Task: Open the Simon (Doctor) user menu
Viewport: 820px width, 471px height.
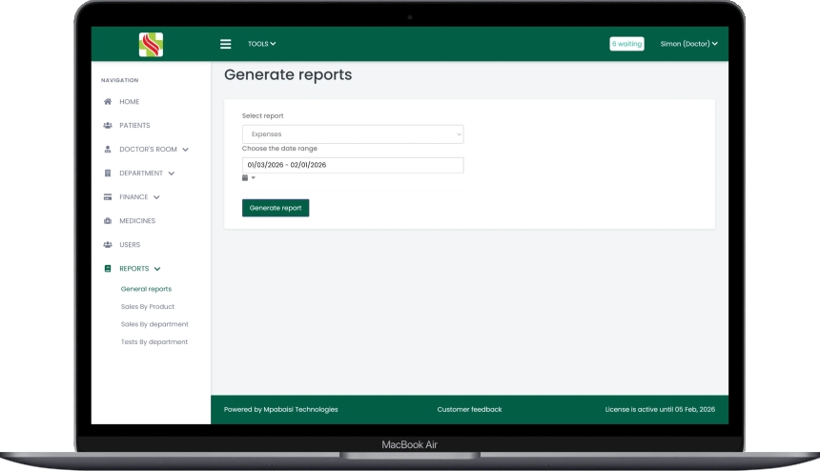Action: click(x=688, y=44)
